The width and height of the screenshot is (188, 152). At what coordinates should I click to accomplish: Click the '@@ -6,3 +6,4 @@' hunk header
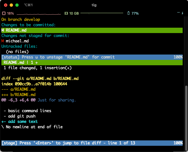point(18,100)
